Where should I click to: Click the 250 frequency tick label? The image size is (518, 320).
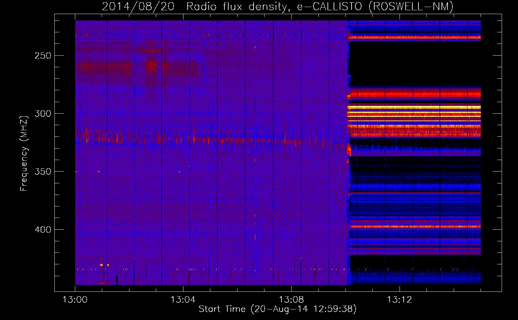(43, 56)
